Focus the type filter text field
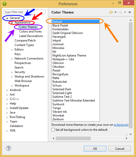 click(25, 12)
